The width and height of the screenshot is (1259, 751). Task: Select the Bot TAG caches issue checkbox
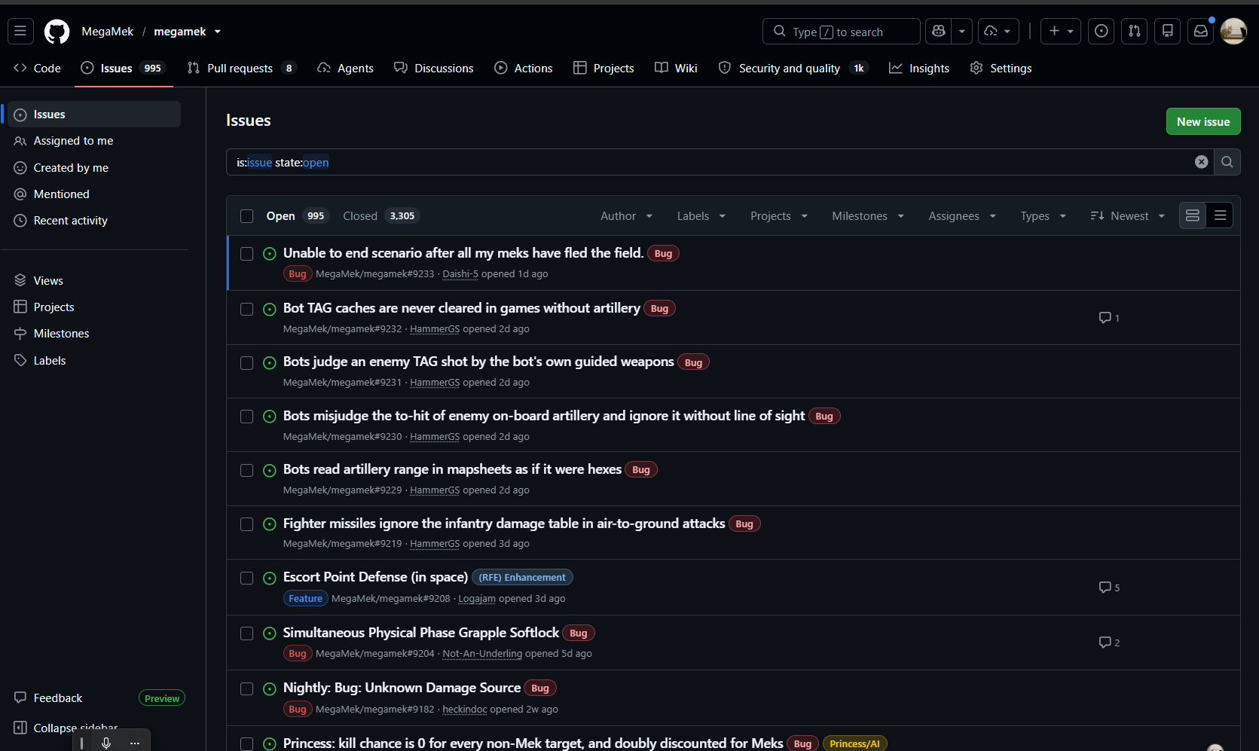pyautogui.click(x=246, y=309)
